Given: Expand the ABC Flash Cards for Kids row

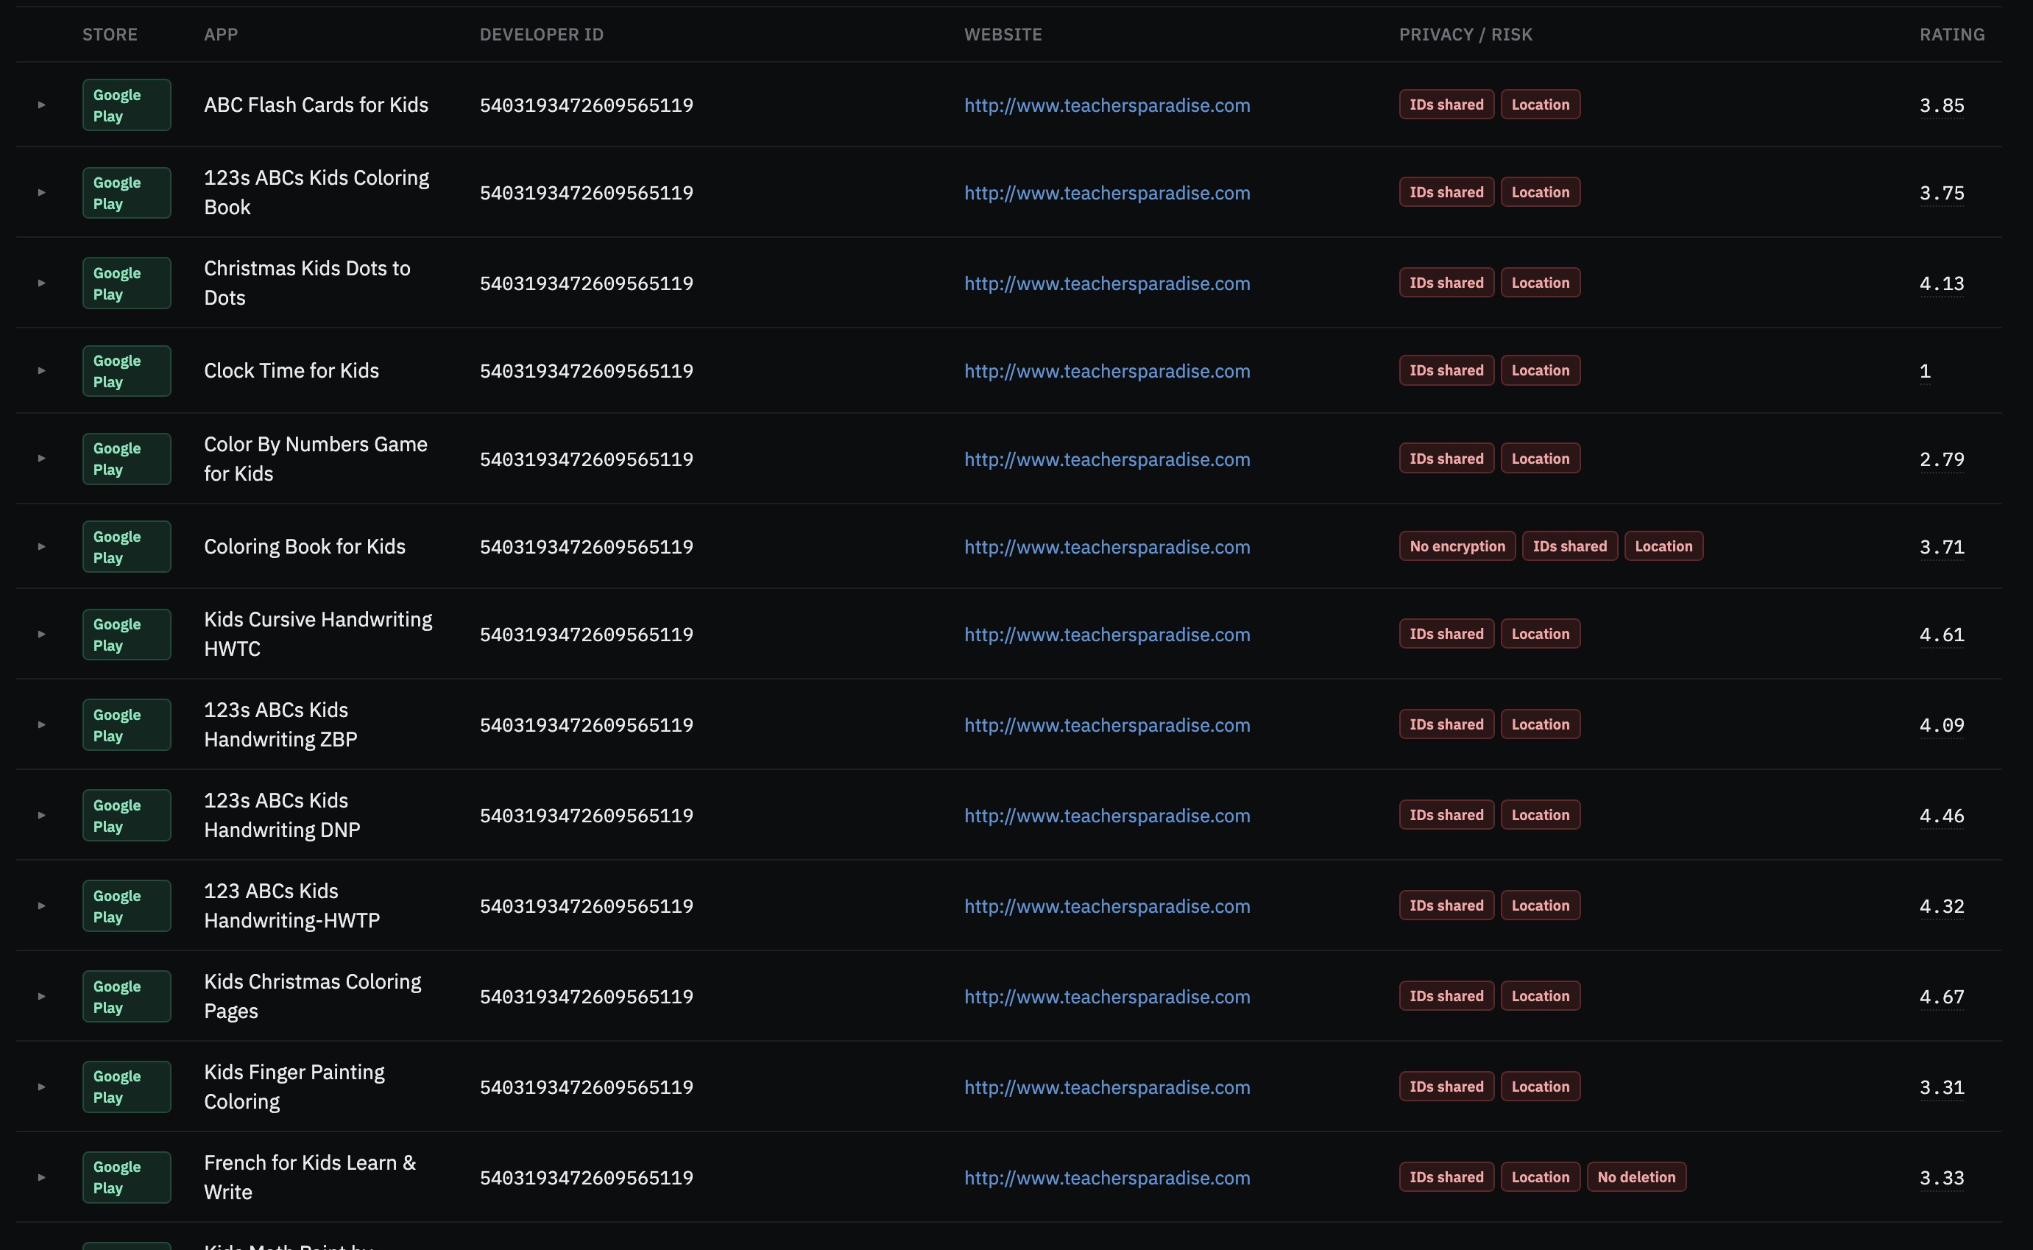Looking at the screenshot, I should coord(41,105).
